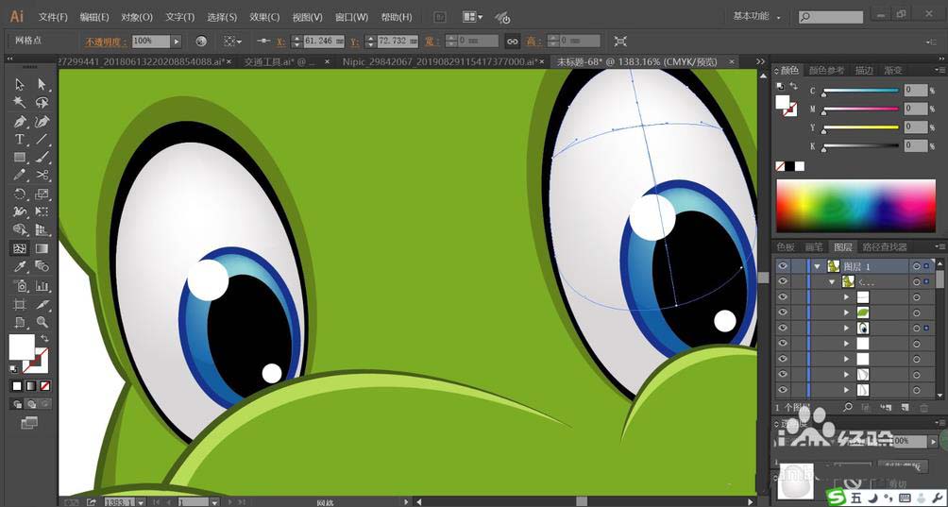This screenshot has width=948, height=507.
Task: Select the Paintbrush tool
Action: pyautogui.click(x=42, y=157)
